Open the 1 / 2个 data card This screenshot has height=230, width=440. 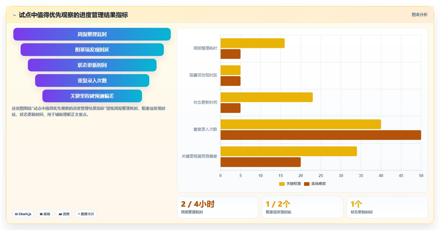pyautogui.click(x=303, y=207)
